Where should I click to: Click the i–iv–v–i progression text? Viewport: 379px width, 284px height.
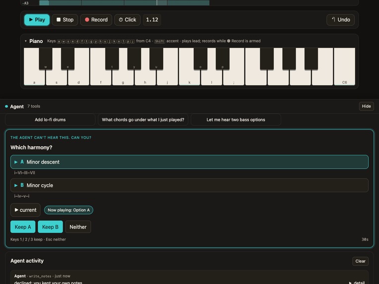pyautogui.click(x=22, y=196)
